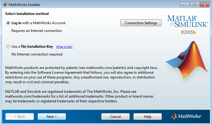Screen dimensions: 212x125
Task: Click the 'MathWorks Installer' title bar text
Action: click(24, 5)
